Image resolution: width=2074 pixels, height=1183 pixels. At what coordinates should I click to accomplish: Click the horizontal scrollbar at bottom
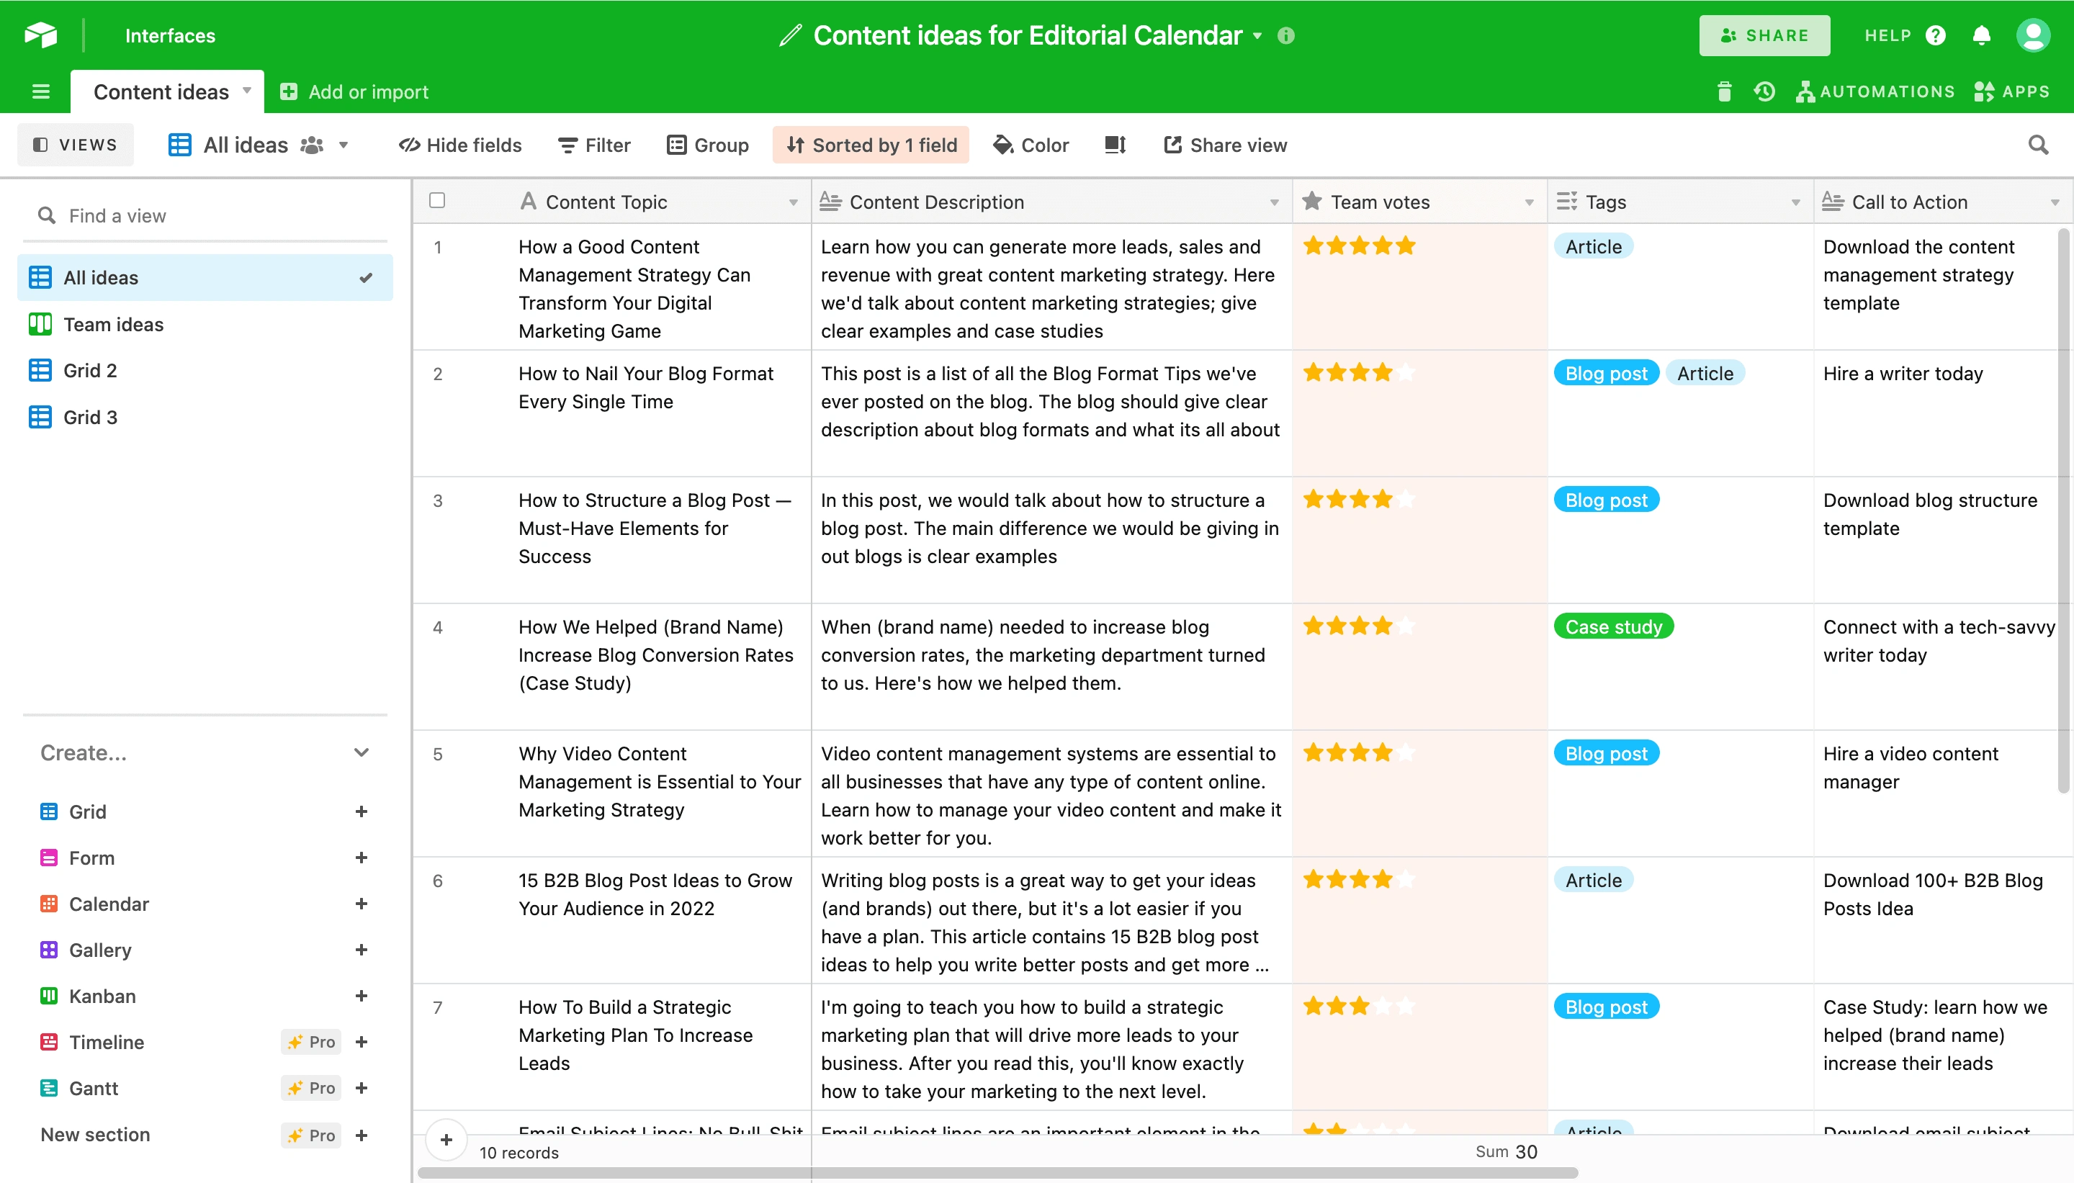pos(997,1173)
